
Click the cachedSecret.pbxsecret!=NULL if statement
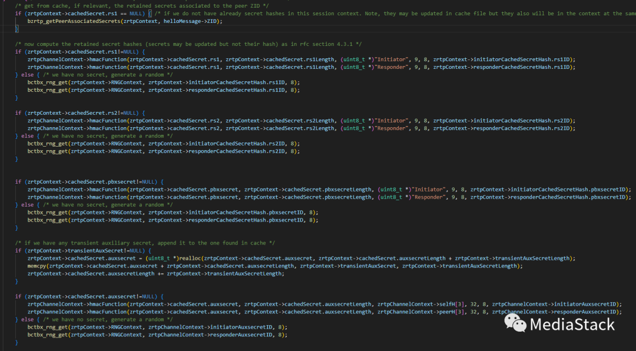click(x=88, y=181)
